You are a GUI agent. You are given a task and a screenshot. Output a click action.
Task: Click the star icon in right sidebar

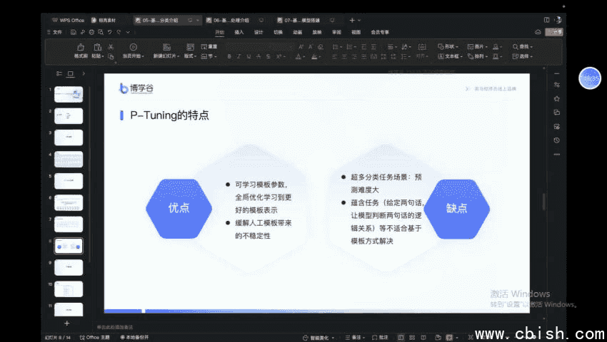(556, 98)
